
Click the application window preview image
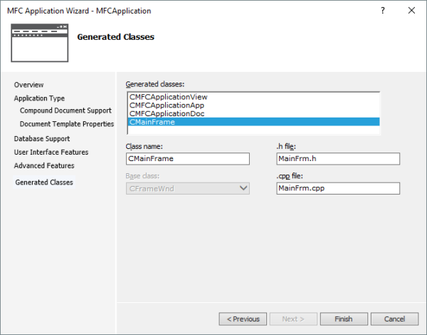click(39, 43)
